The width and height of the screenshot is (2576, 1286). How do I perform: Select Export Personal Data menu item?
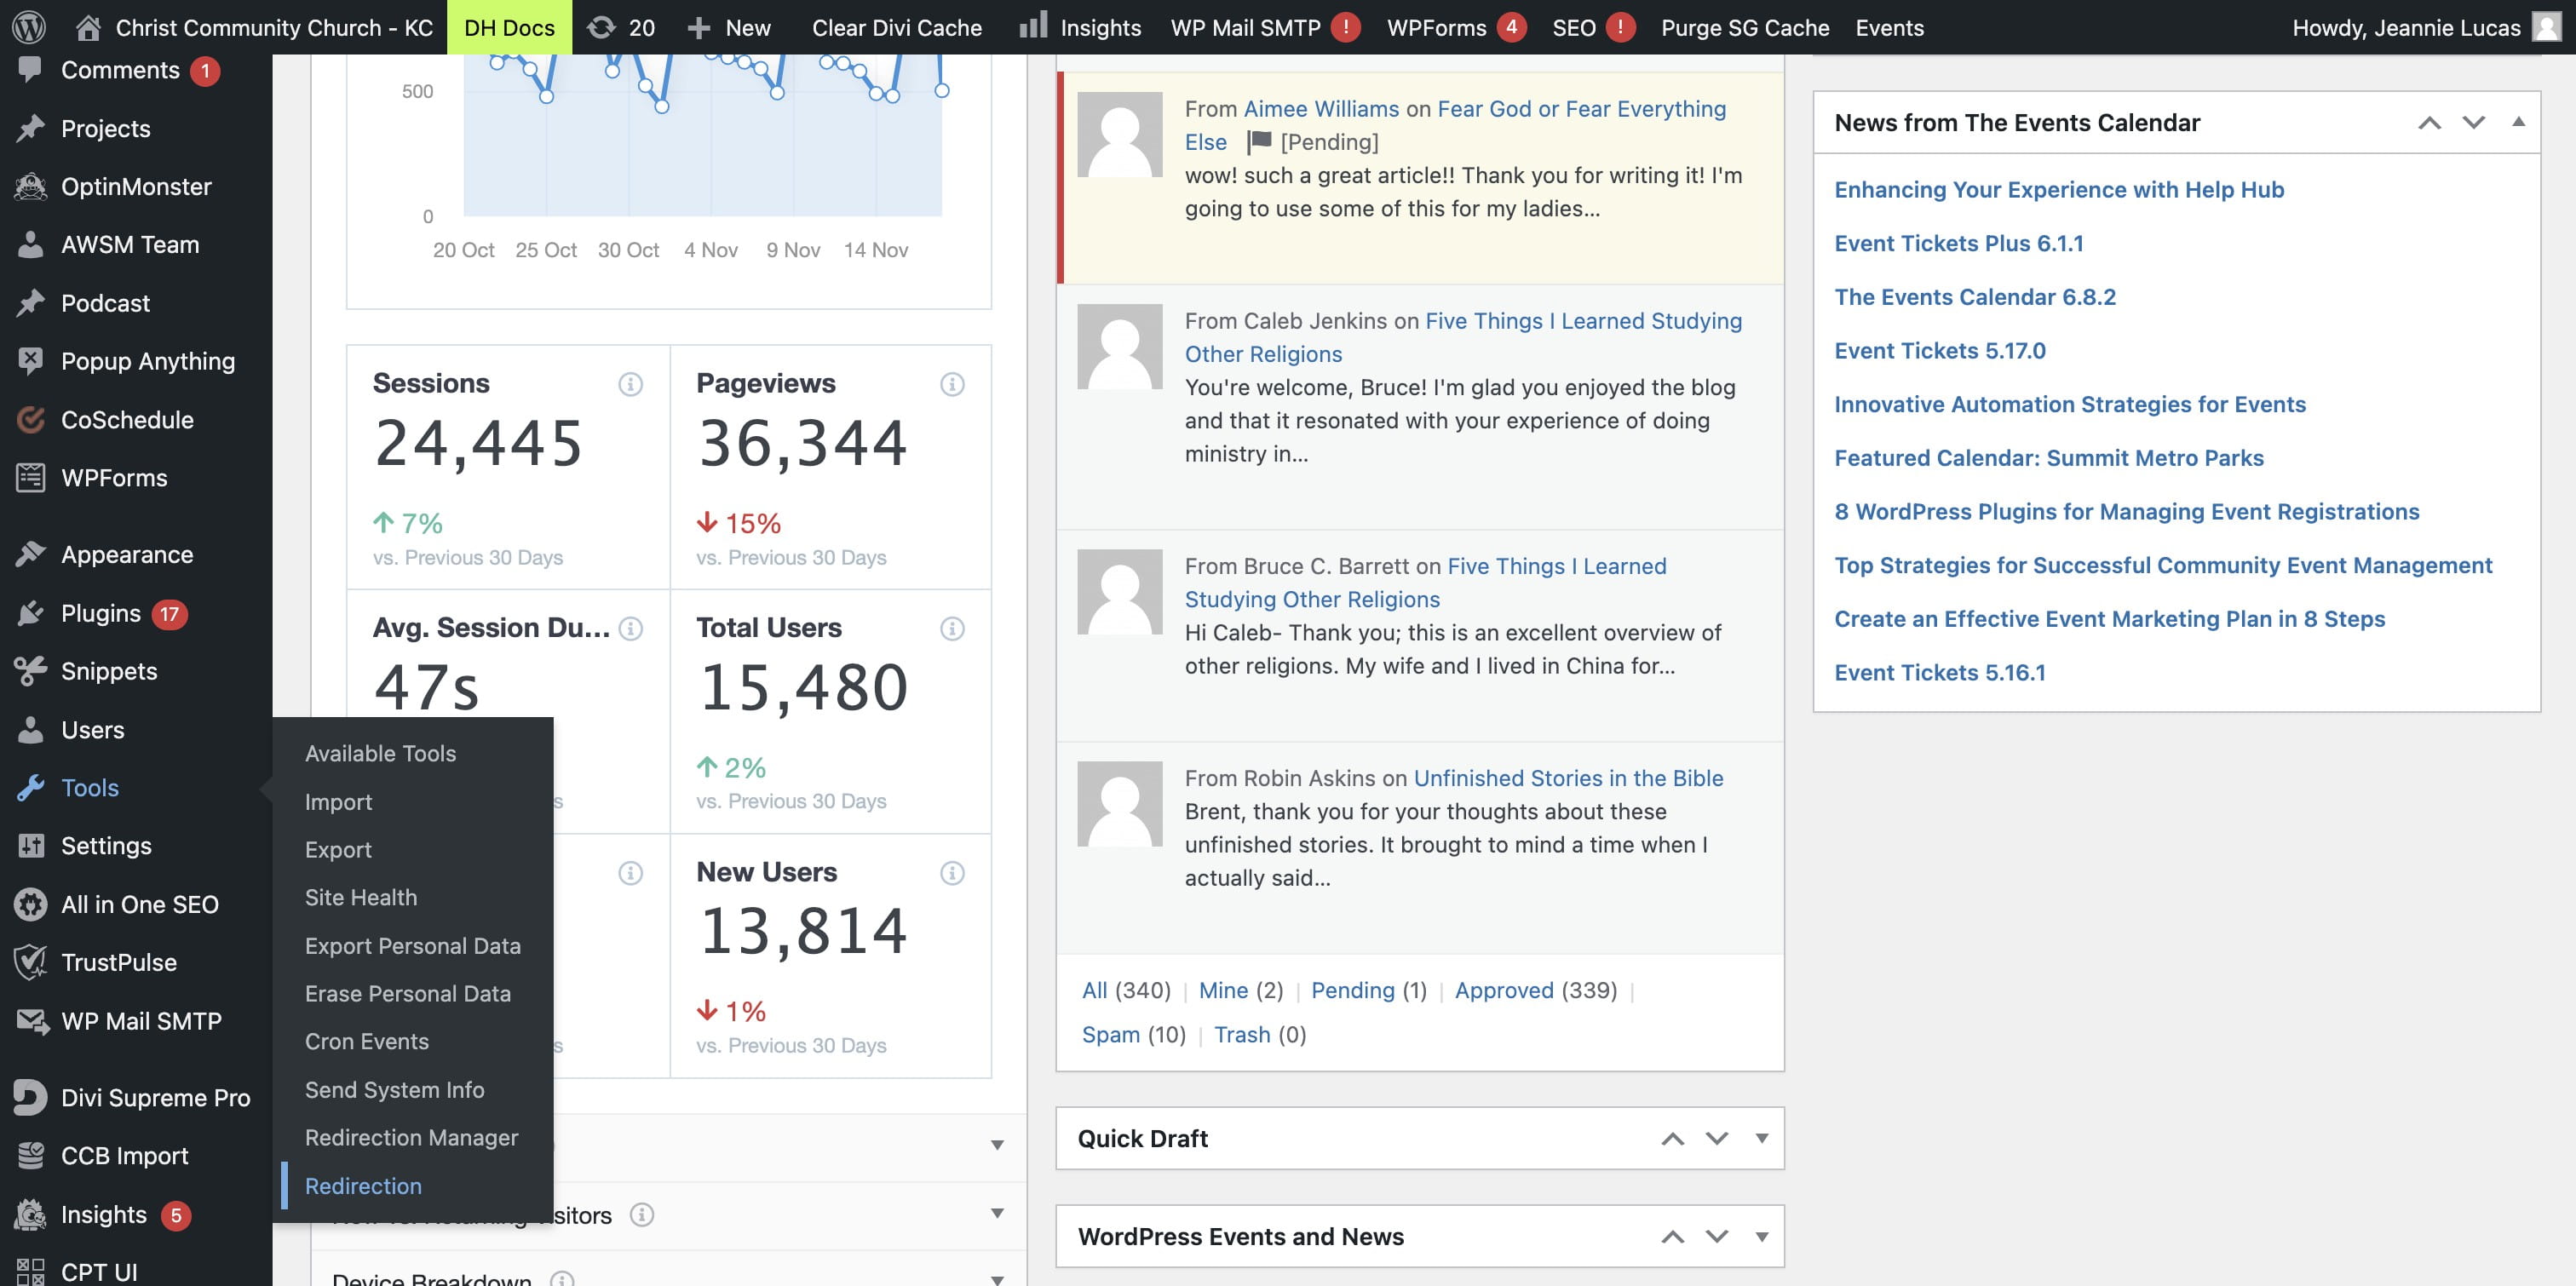click(x=413, y=946)
